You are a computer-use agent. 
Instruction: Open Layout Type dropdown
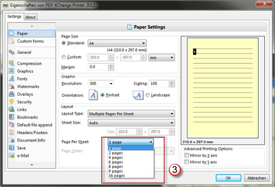click(x=131, y=114)
